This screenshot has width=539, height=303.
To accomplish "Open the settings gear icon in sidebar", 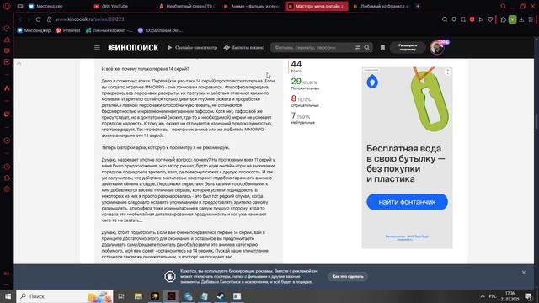I will [7, 189].
